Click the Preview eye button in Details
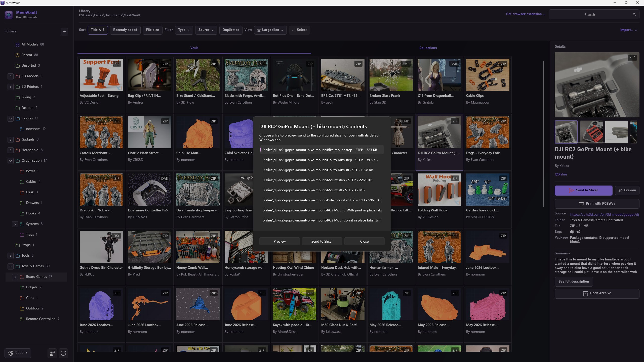Viewport: 644px width, 362px height. [627, 190]
